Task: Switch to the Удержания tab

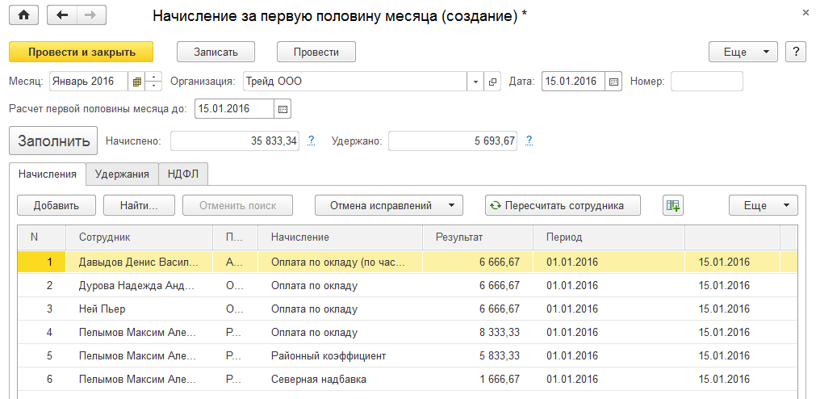Action: 122,174
